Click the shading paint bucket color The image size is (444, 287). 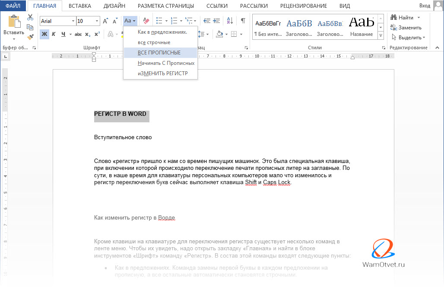(x=219, y=34)
